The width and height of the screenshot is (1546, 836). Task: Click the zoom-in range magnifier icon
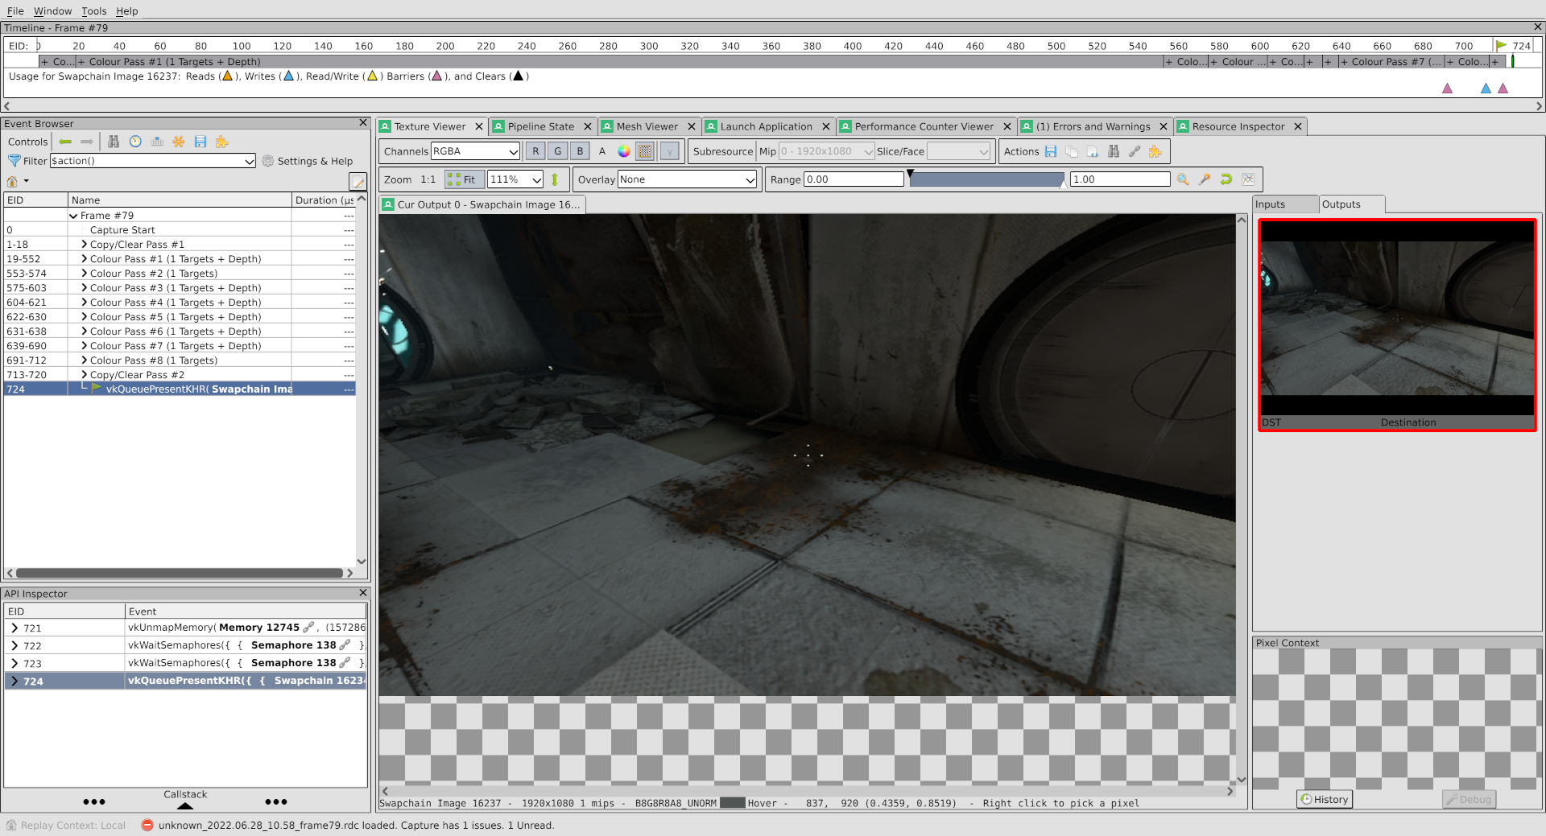(x=1183, y=179)
